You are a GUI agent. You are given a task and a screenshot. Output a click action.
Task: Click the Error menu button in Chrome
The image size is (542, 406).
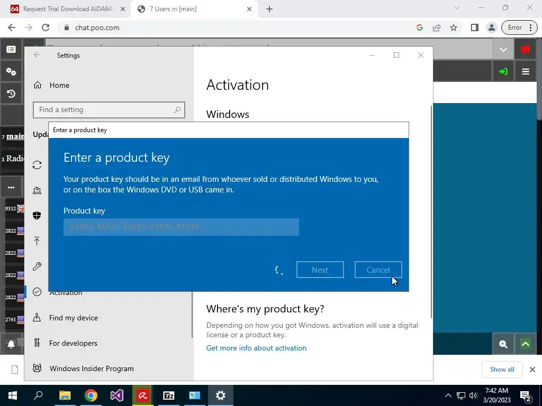(520, 27)
